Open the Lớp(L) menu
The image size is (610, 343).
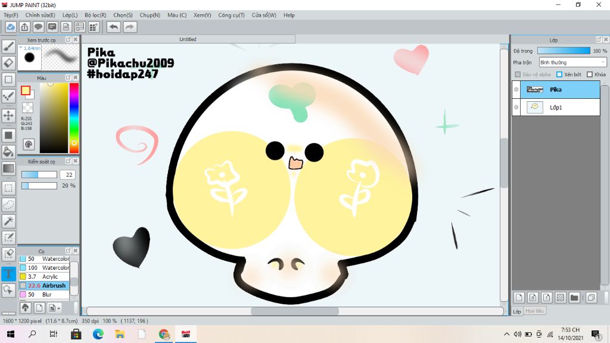point(70,15)
